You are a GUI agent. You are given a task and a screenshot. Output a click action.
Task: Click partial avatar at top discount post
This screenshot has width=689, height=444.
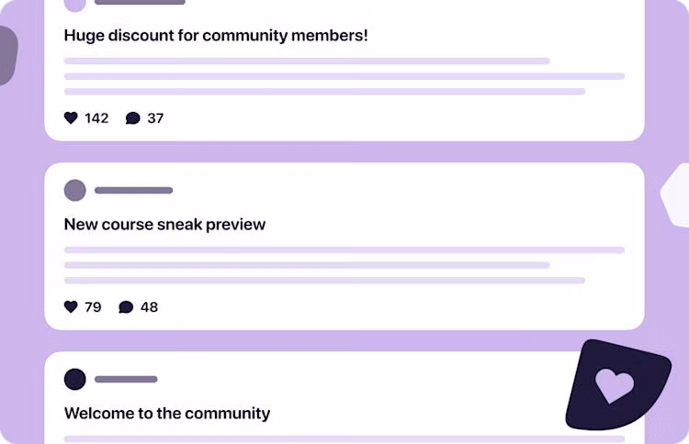coord(75,4)
